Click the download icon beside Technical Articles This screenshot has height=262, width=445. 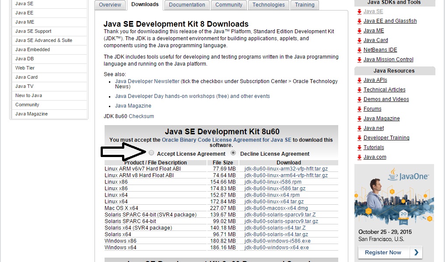(x=359, y=89)
